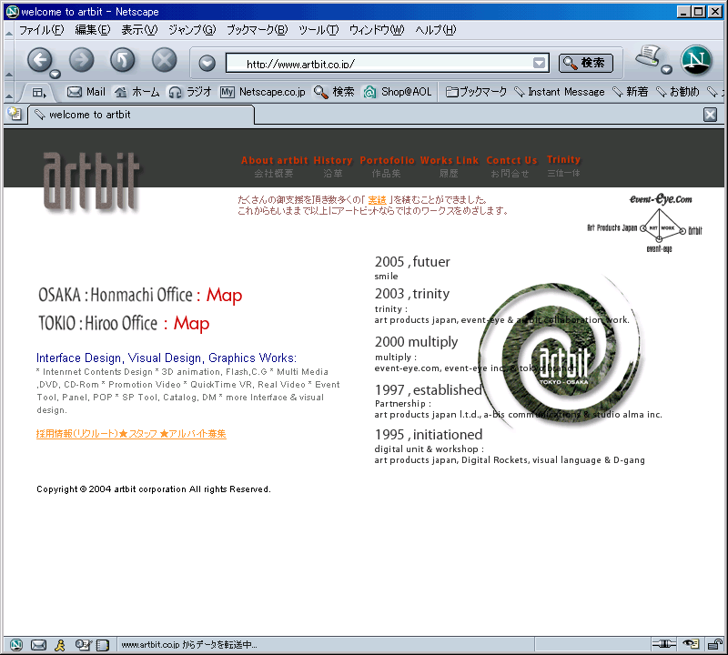Close the current tab with the X
The image size is (728, 655).
[710, 115]
